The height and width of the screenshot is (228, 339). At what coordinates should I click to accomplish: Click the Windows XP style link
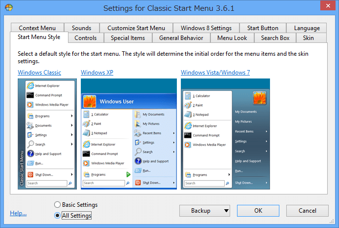[97, 73]
